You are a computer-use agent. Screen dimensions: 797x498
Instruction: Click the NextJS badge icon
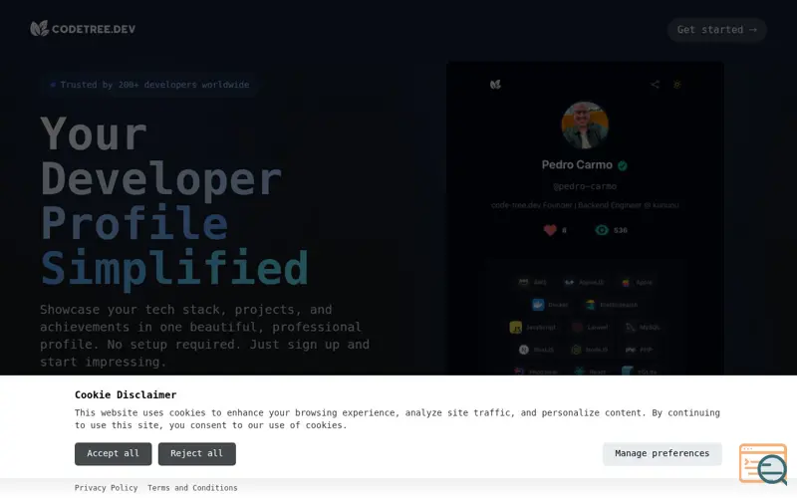524,350
